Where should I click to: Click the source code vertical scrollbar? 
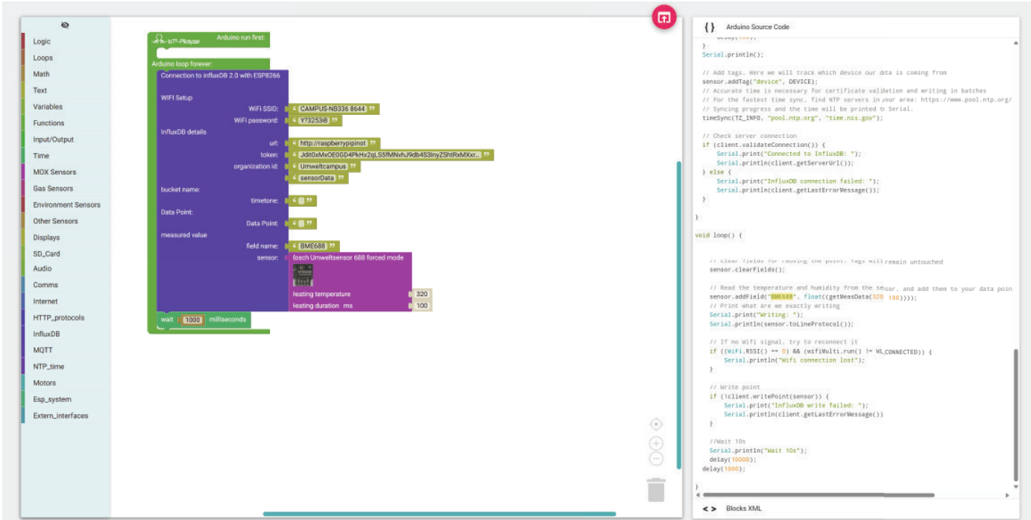point(1015,414)
